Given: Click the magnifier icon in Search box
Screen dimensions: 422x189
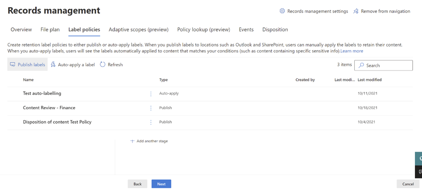Looking at the screenshot, I should tap(361, 65).
